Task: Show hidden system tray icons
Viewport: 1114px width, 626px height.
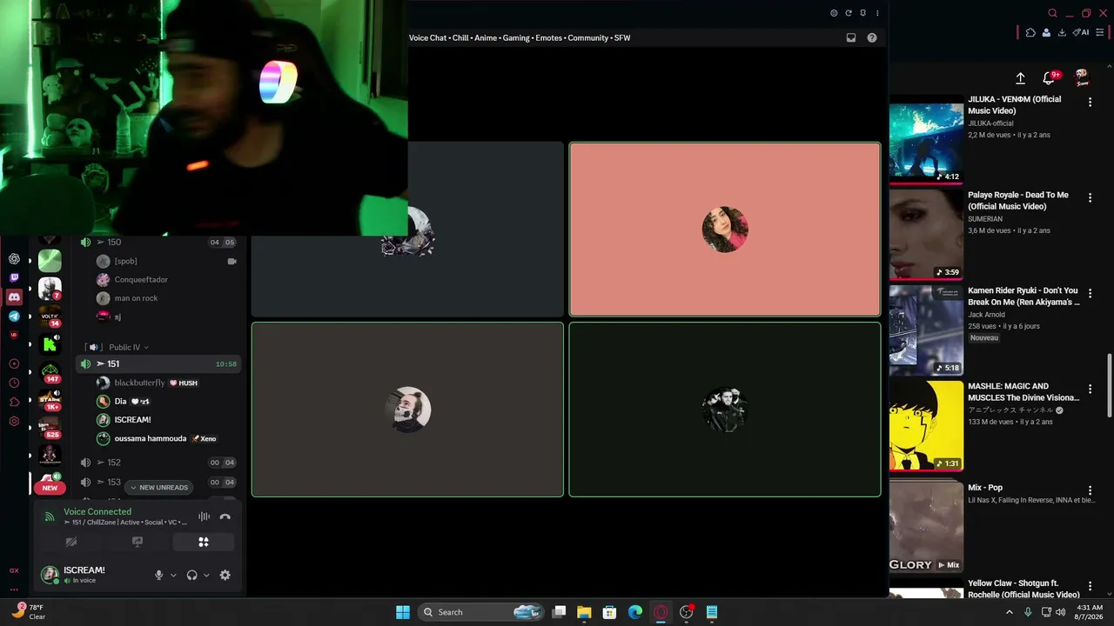Action: (x=1010, y=612)
